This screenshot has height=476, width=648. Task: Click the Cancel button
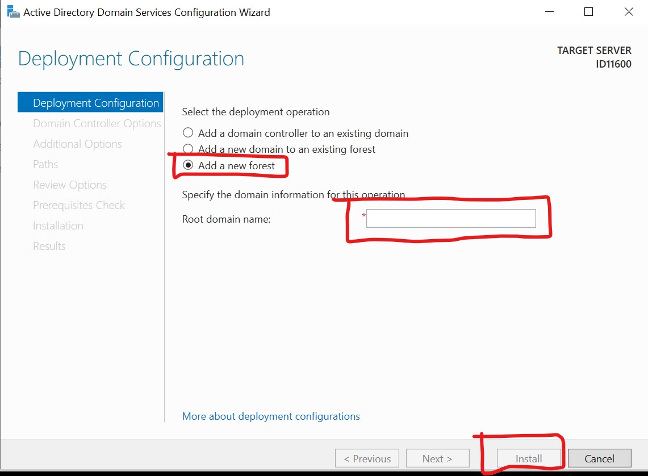point(599,458)
